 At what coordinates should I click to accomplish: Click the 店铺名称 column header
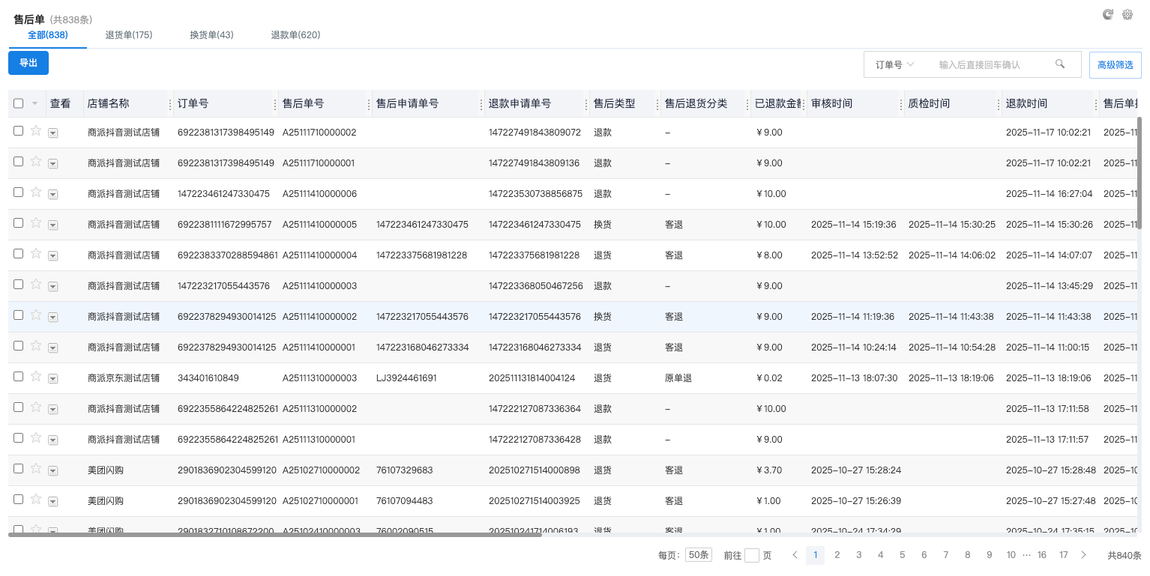pyautogui.click(x=108, y=103)
